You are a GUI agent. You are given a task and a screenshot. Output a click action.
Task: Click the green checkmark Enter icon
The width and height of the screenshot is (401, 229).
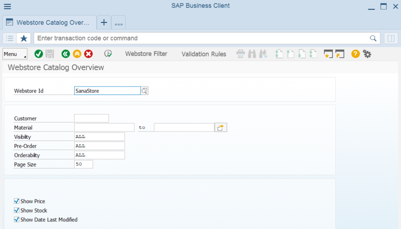pos(39,54)
